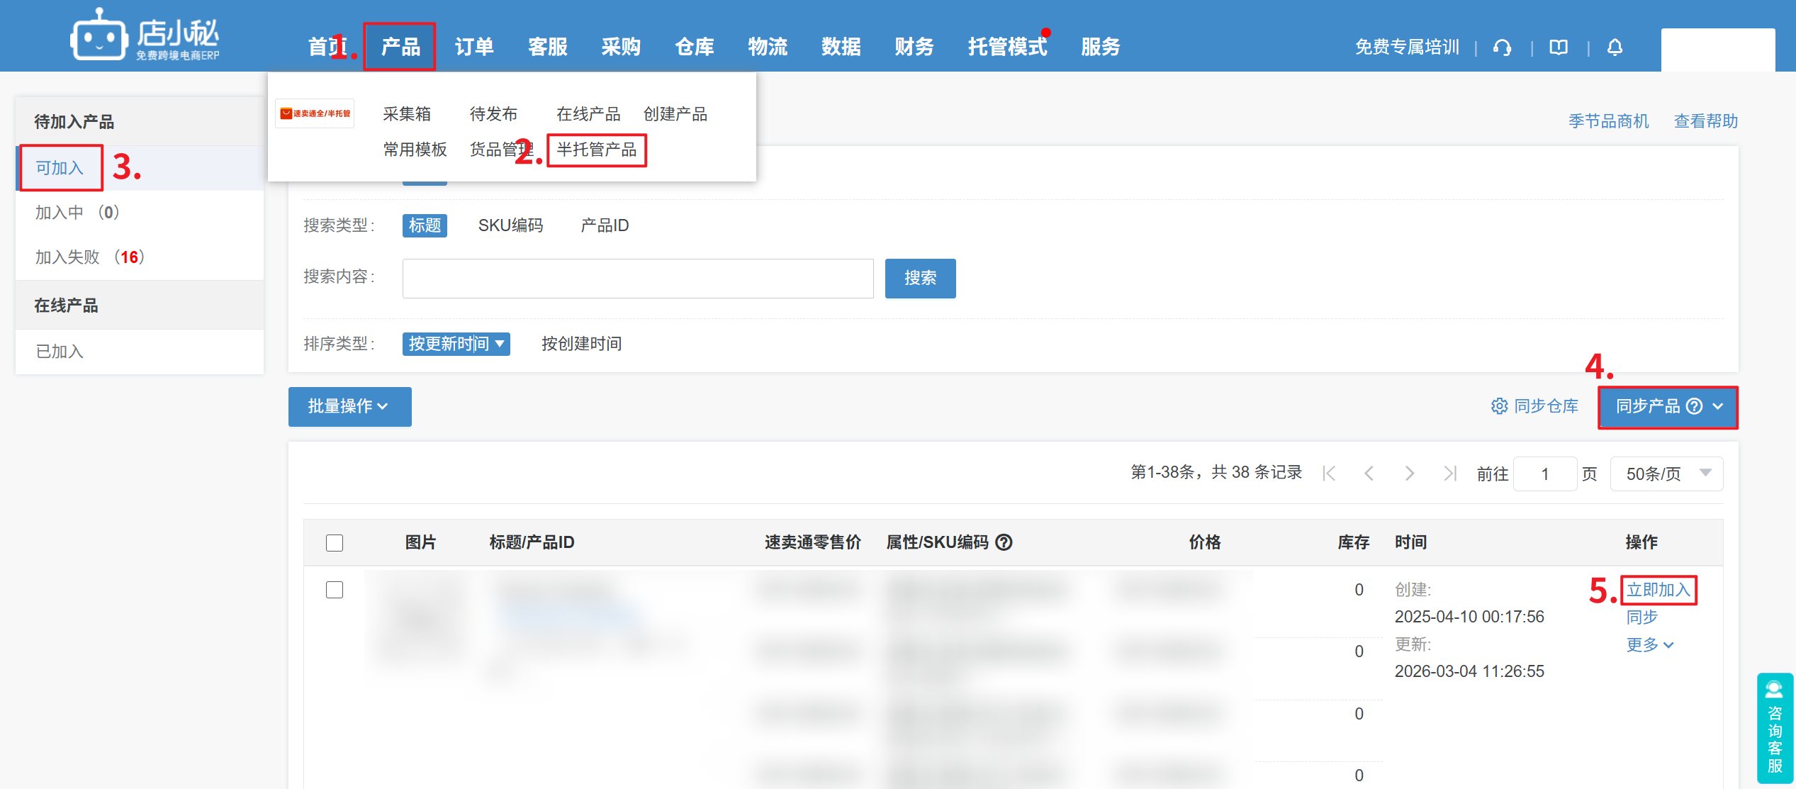The image size is (1796, 789).
Task: Check the first product row checkbox
Action: pos(335,590)
